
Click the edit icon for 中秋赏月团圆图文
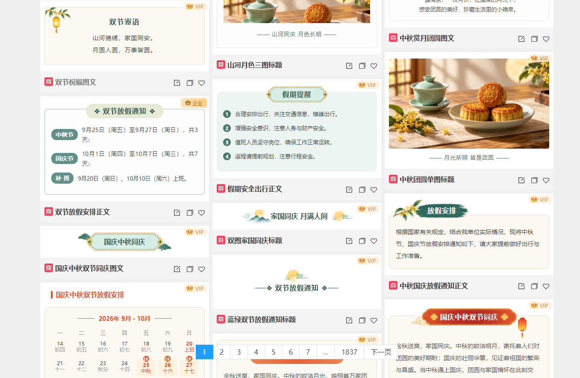[521, 39]
